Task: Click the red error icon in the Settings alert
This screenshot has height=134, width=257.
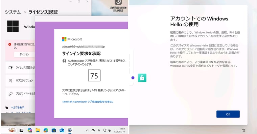Action: (10, 44)
